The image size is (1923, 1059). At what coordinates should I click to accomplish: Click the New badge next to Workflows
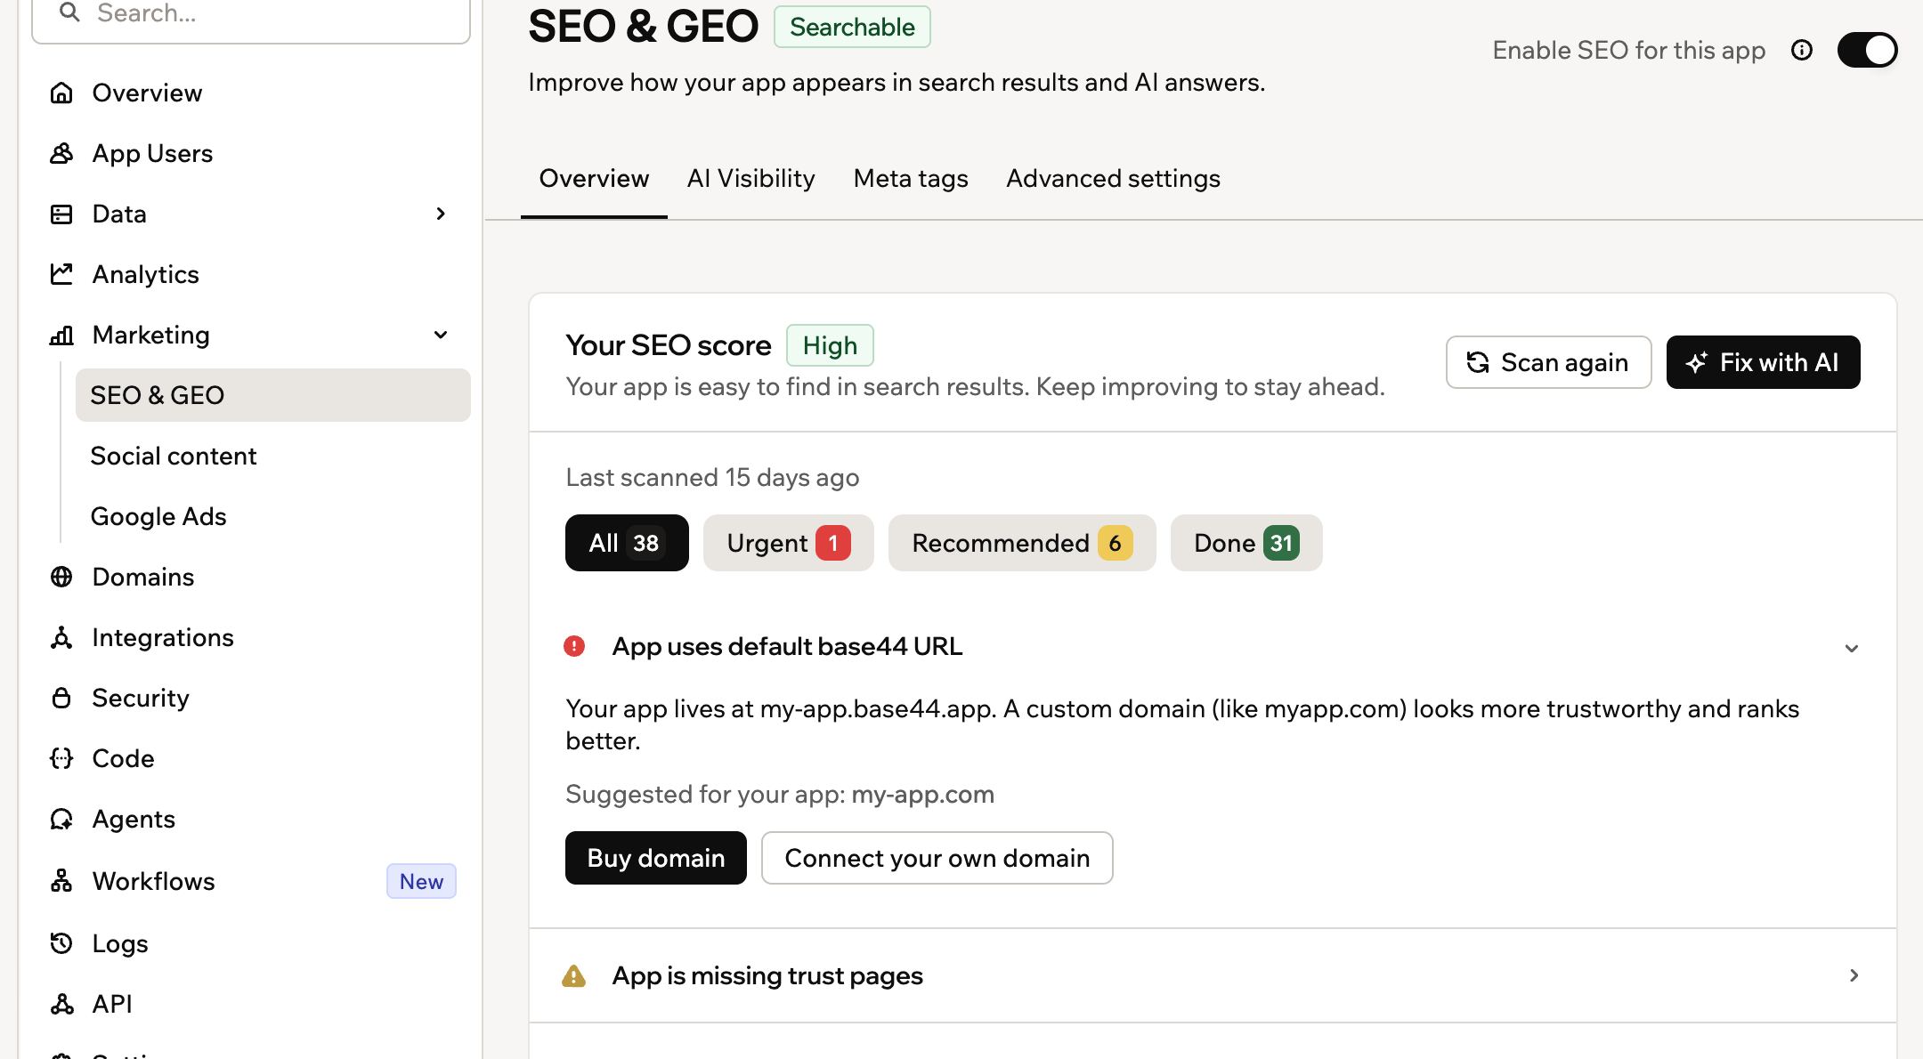point(421,881)
